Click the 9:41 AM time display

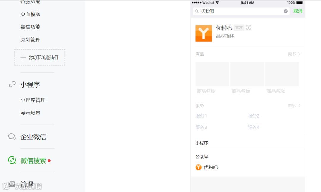pyautogui.click(x=247, y=3)
